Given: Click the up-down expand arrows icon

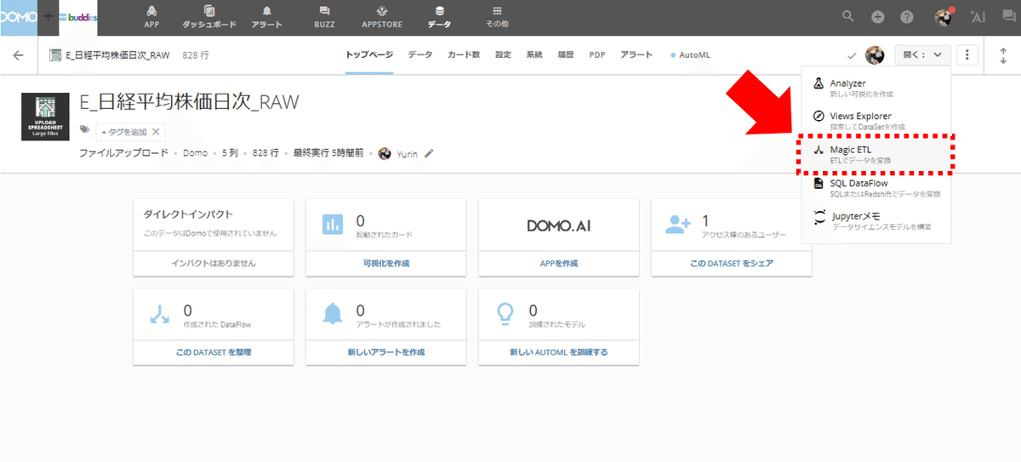Looking at the screenshot, I should tap(1002, 55).
